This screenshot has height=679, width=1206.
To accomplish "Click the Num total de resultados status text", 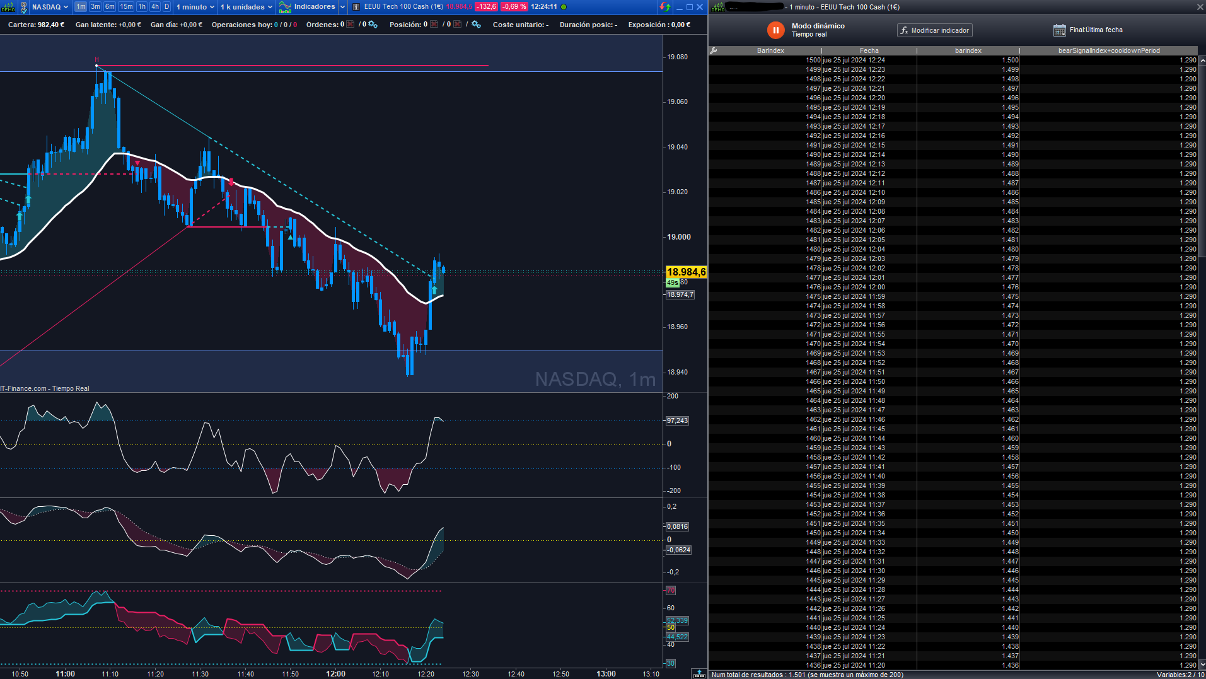I will coord(807,675).
